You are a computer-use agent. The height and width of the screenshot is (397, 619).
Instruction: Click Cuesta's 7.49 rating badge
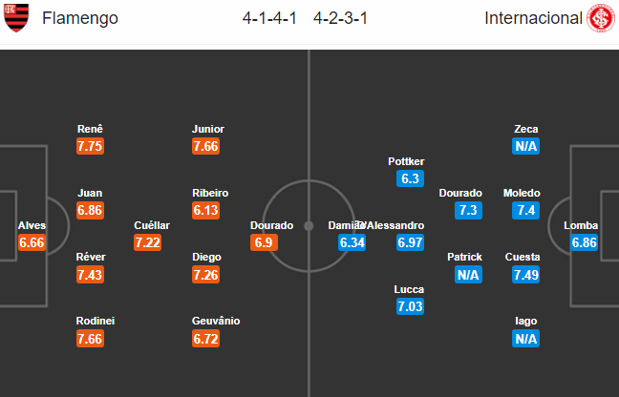[525, 275]
